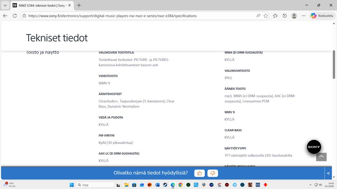Open the network status tray icon
The height and width of the screenshot is (189, 337).
coord(316,185)
